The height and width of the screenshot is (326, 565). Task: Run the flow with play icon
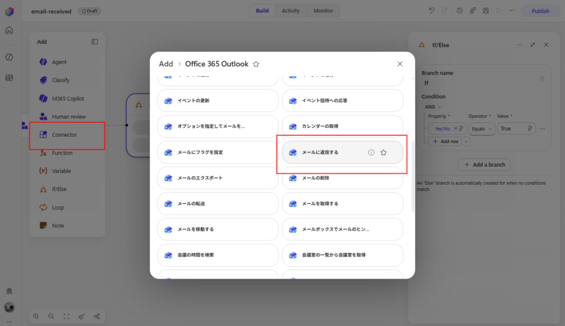click(499, 10)
